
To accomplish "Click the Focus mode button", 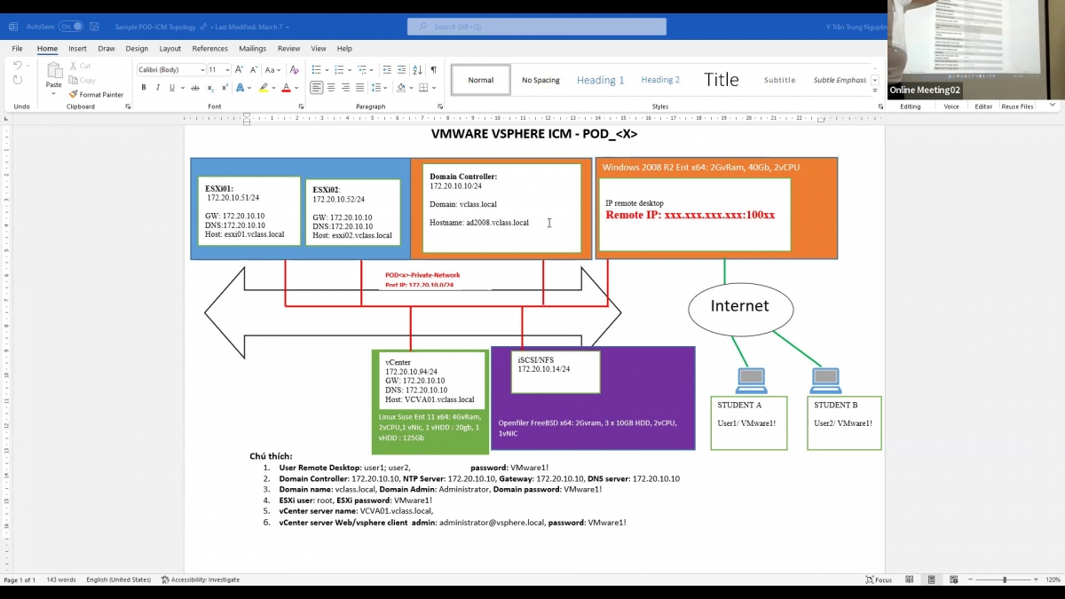I will point(879,579).
